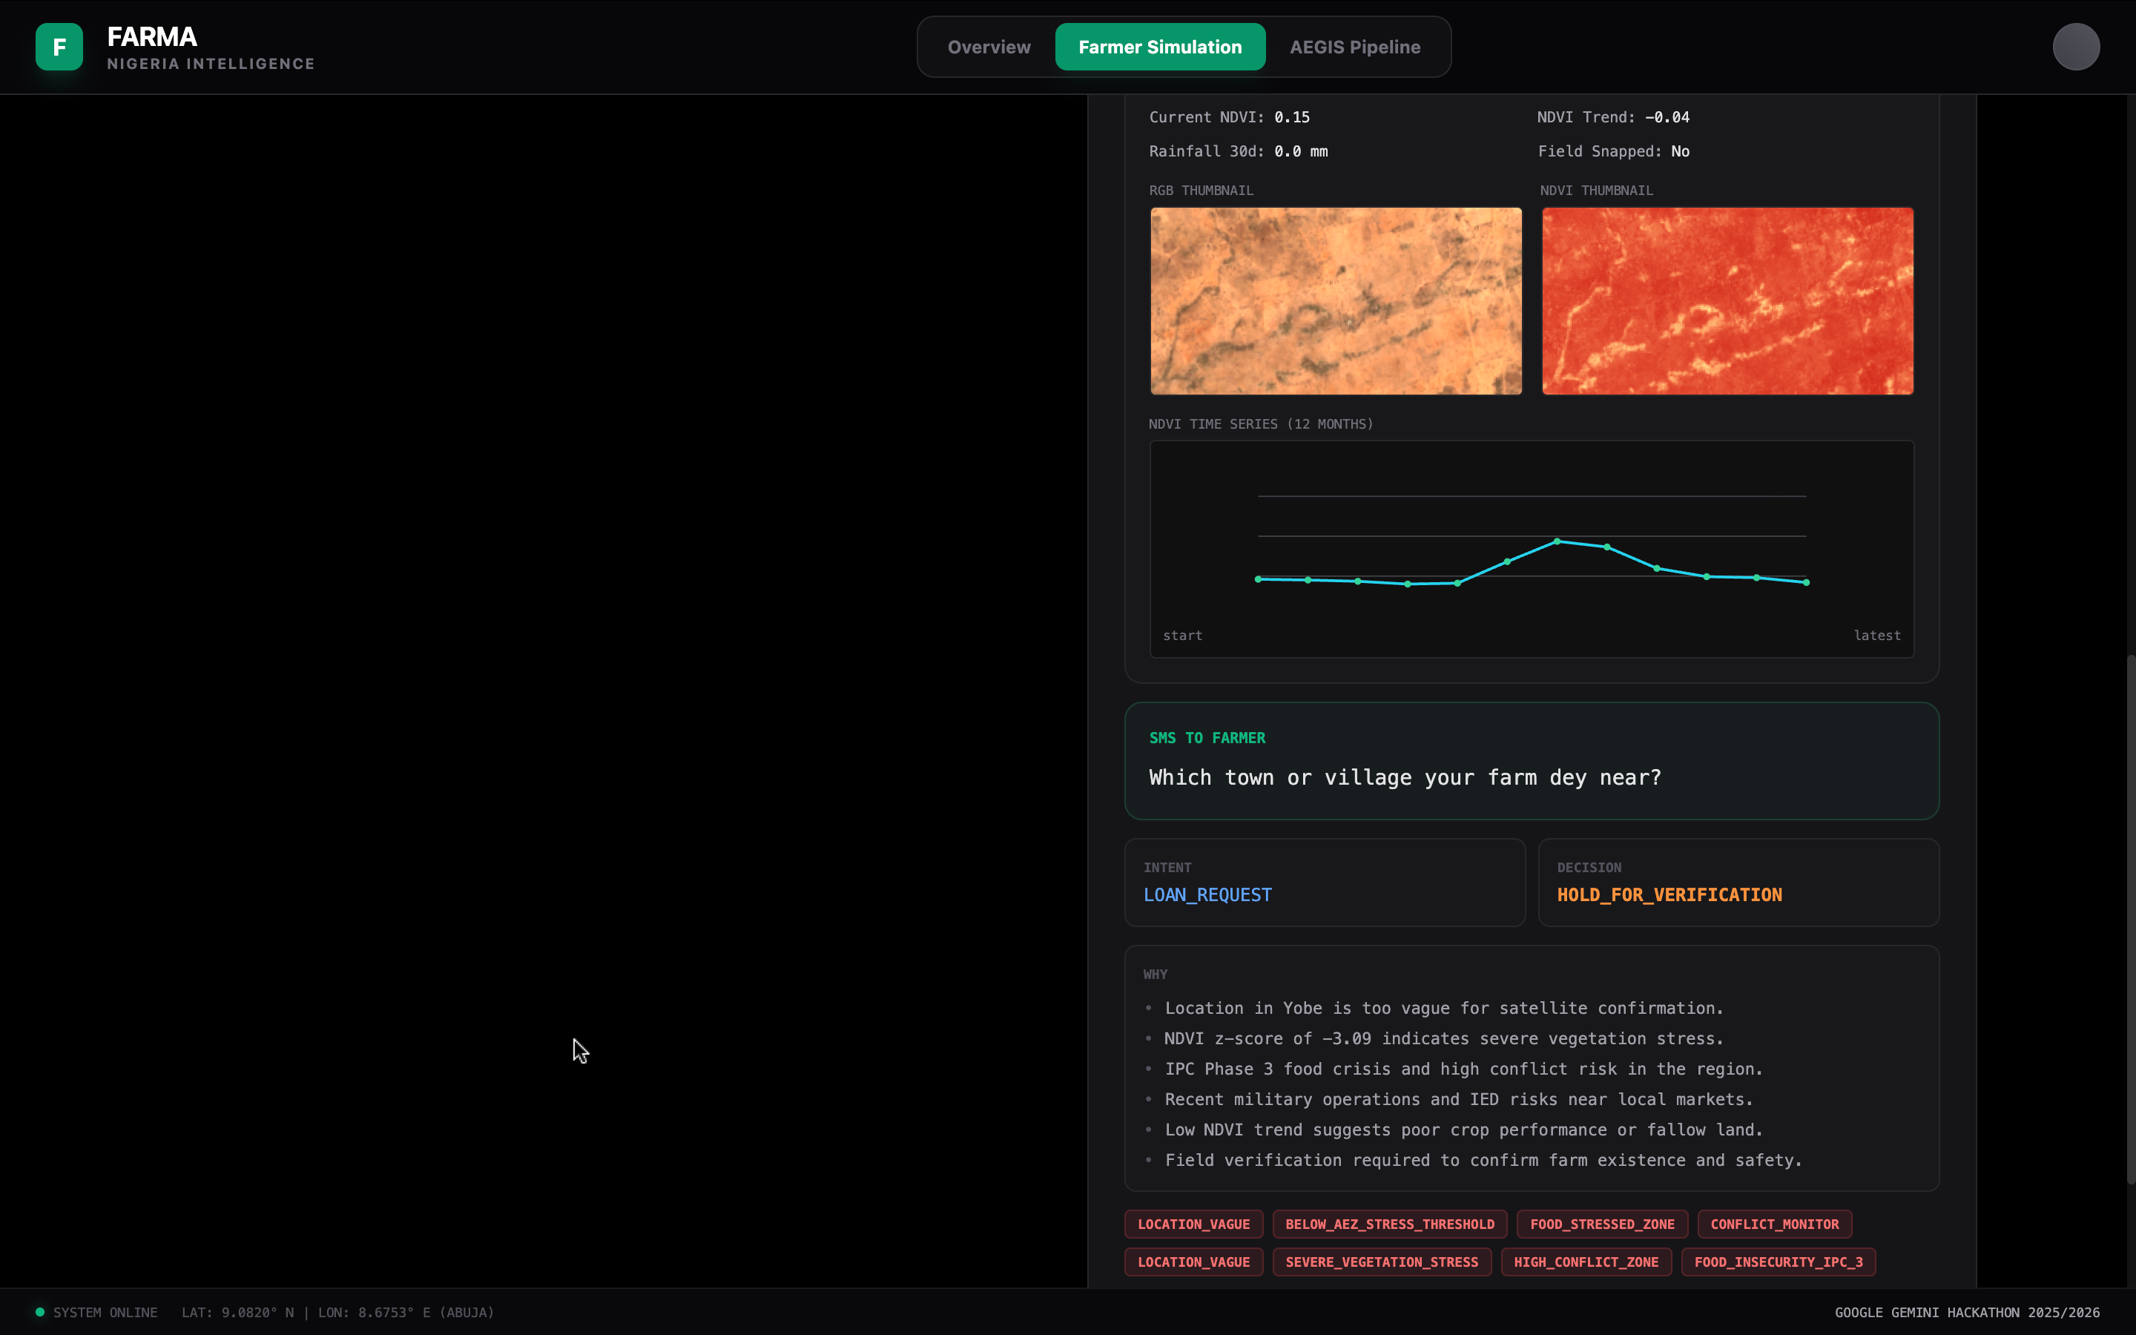Open the RGB satellite thumbnail

(1336, 301)
